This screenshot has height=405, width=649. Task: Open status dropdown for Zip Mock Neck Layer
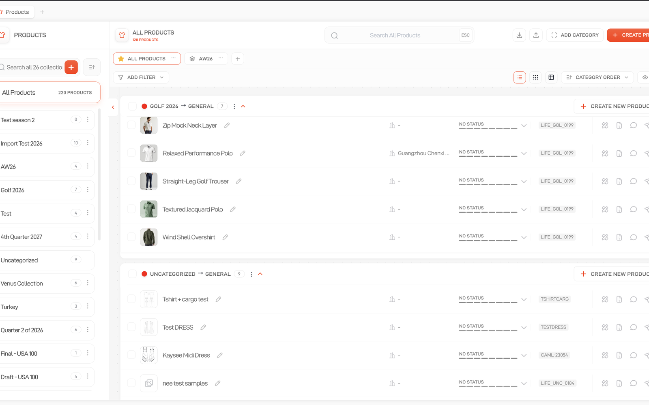click(x=524, y=126)
